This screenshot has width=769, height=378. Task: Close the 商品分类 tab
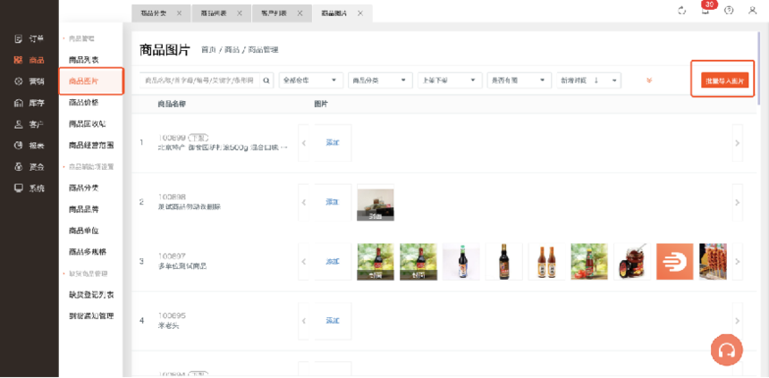[180, 13]
